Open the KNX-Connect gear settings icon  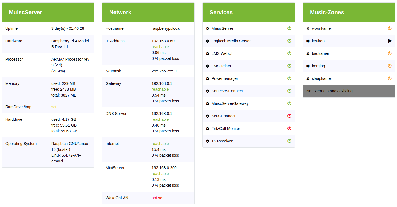[x=208, y=116]
